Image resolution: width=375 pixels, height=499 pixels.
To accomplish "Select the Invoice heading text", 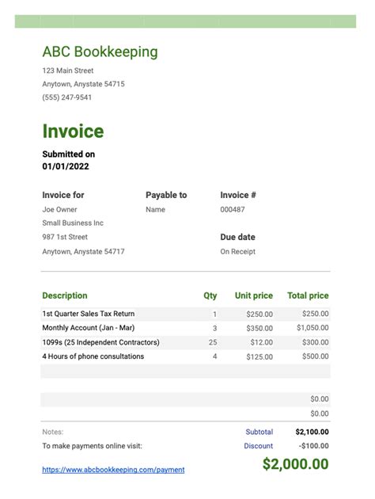I will (x=73, y=131).
